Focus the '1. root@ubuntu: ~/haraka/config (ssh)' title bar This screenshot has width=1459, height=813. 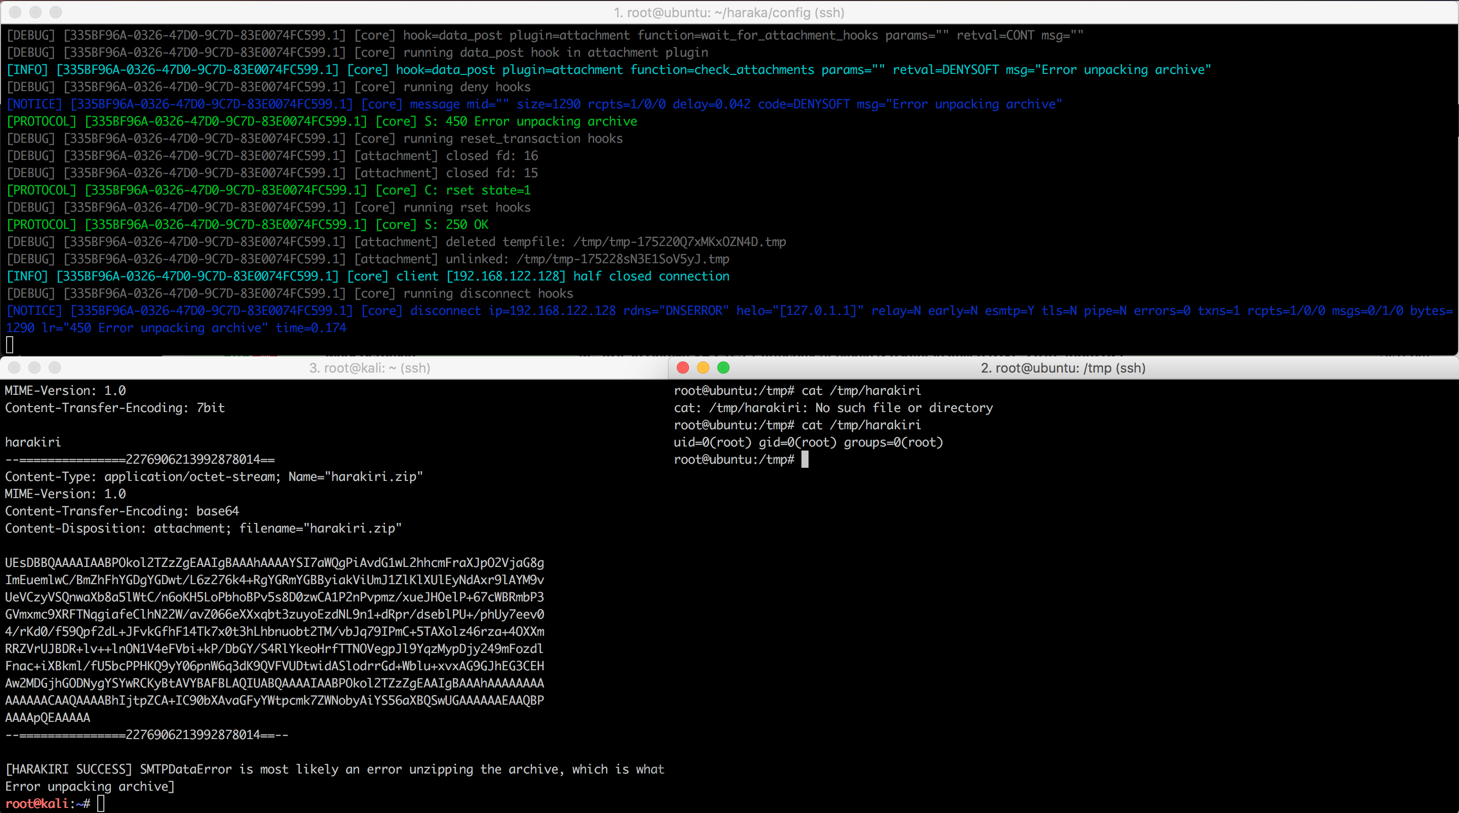pos(729,13)
